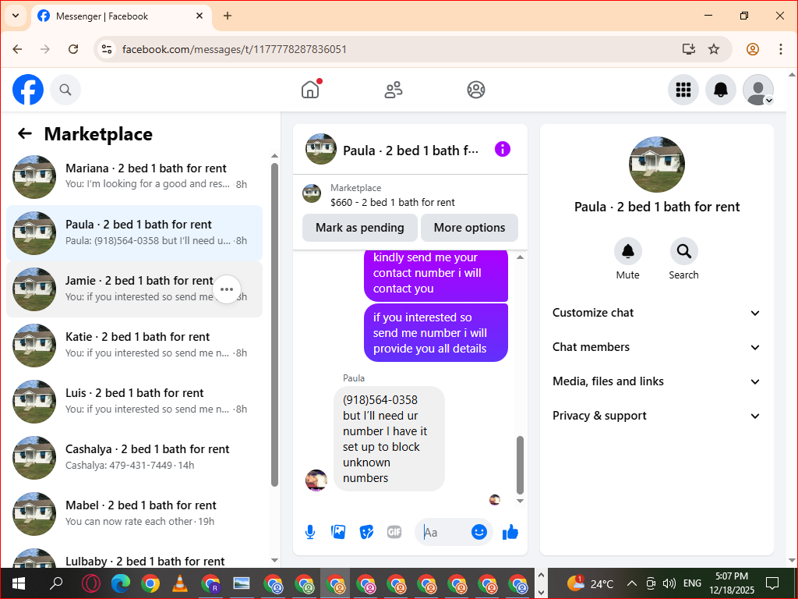This screenshot has height=599, width=798.
Task: Search in the Paula conversation
Action: coord(683,252)
